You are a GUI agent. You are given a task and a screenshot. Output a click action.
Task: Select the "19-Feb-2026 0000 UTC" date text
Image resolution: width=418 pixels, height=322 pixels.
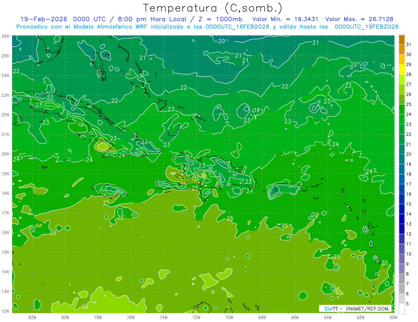pyautogui.click(x=62, y=19)
